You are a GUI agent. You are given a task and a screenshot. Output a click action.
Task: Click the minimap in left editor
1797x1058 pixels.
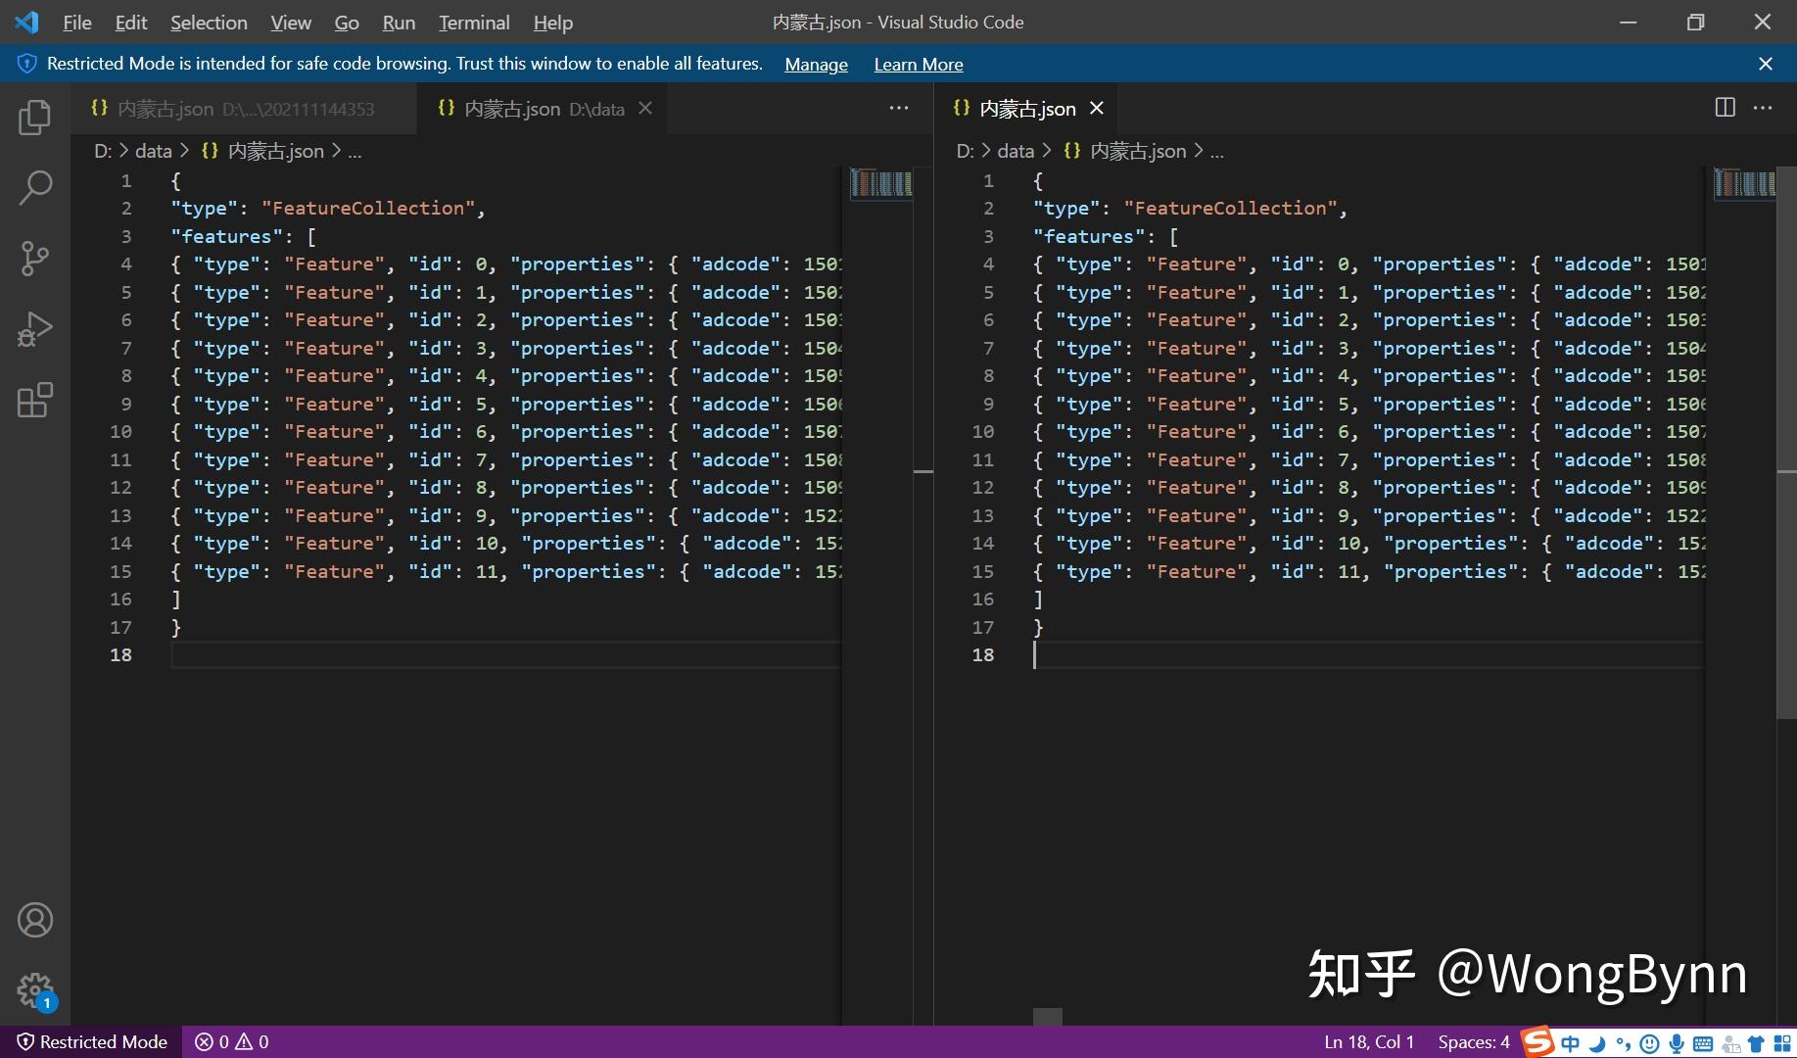point(880,183)
